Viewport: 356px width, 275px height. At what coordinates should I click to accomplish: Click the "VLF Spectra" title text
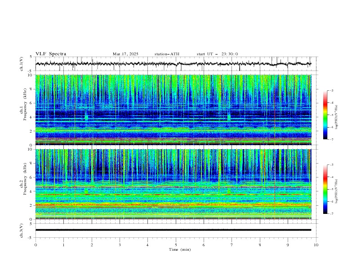coord(51,54)
